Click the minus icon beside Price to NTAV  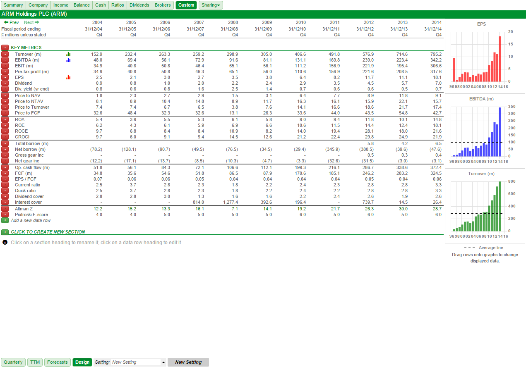(5, 101)
